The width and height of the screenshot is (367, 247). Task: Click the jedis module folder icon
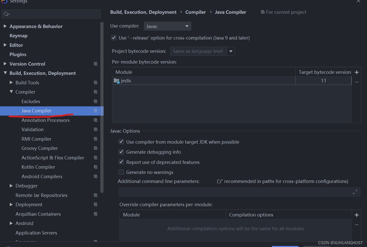click(x=117, y=81)
